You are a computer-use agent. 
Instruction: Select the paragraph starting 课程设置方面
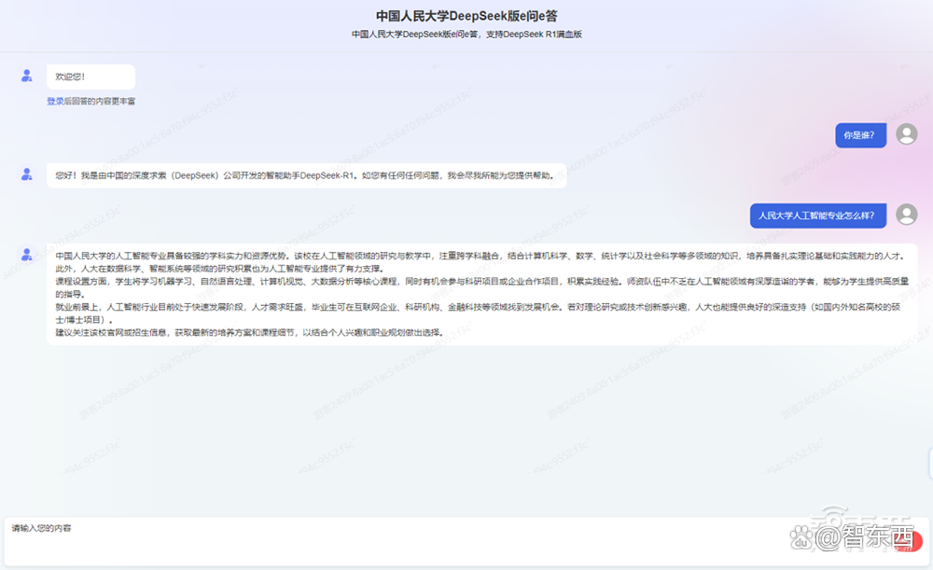(482, 287)
